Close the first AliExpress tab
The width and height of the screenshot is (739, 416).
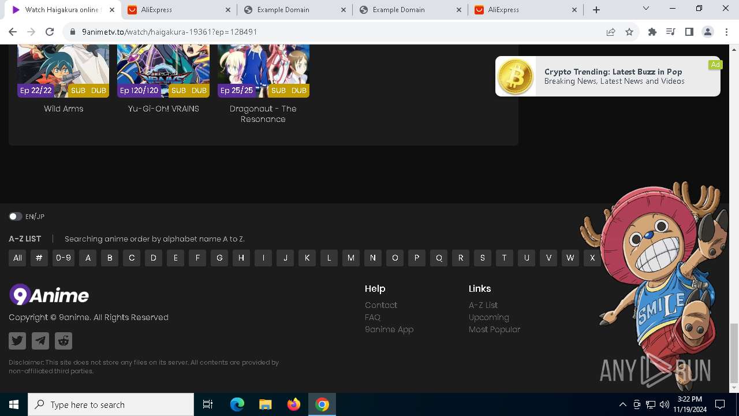point(228,10)
